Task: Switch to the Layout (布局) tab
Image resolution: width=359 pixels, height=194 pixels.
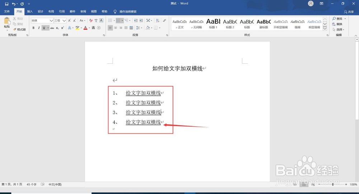Action: 51,11
